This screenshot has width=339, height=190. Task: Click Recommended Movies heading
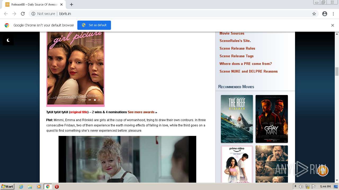point(236,87)
